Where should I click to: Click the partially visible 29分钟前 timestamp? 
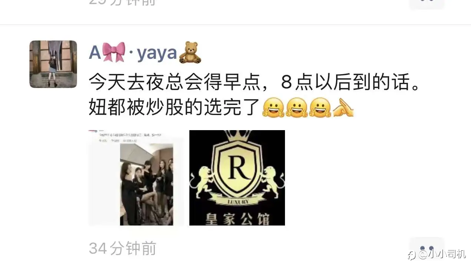(x=123, y=3)
